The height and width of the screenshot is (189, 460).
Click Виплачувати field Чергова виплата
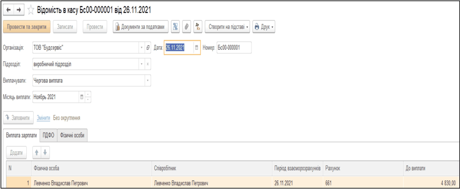[88, 80]
